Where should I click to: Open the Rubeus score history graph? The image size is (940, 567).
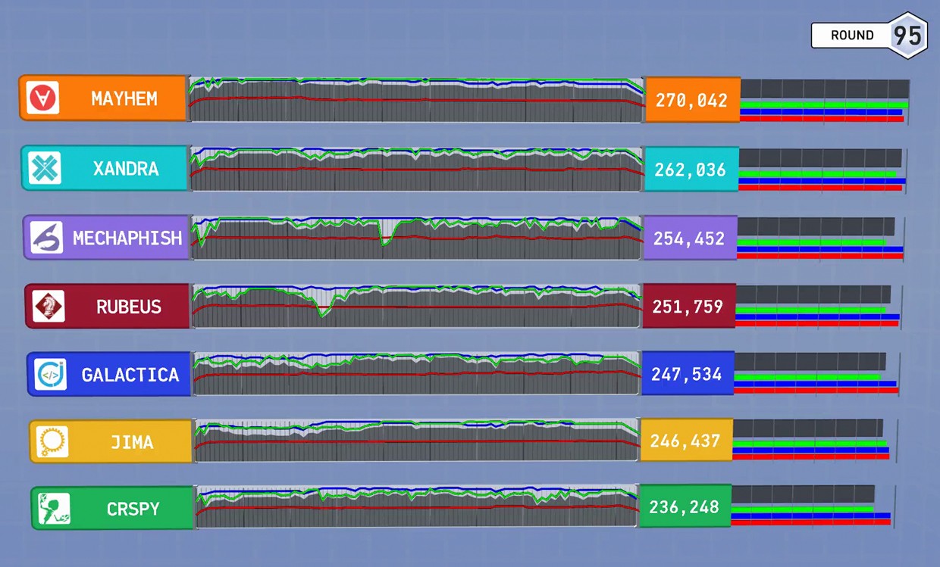(416, 307)
